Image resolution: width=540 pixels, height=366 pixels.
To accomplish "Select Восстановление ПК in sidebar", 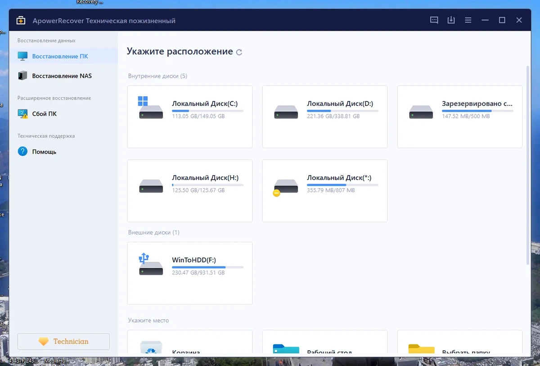I will (x=63, y=56).
